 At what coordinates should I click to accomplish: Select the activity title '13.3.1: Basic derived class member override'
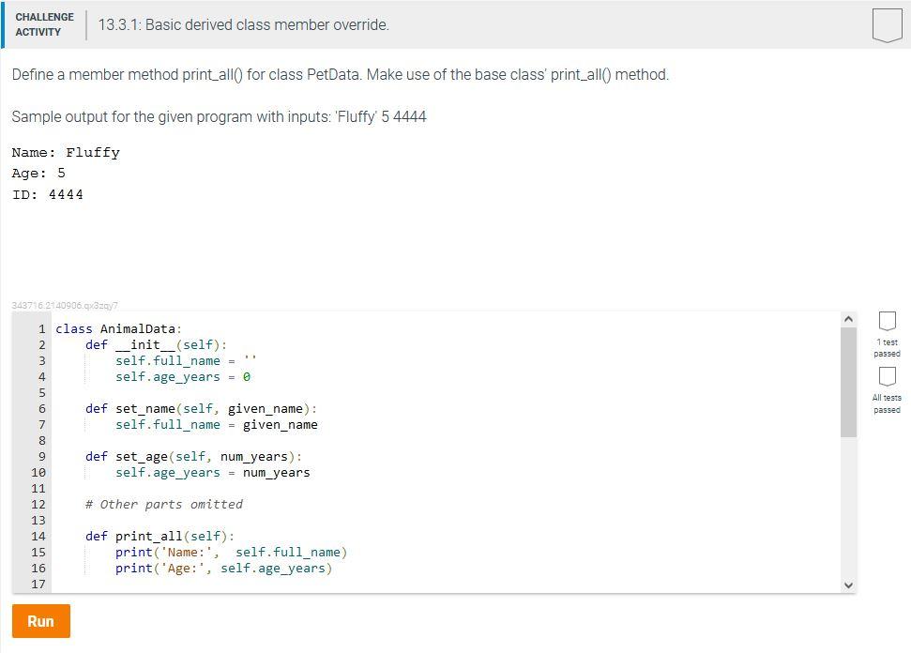click(x=244, y=24)
